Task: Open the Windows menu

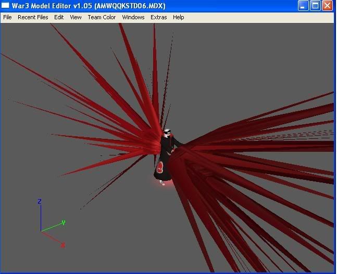Action: tap(133, 17)
